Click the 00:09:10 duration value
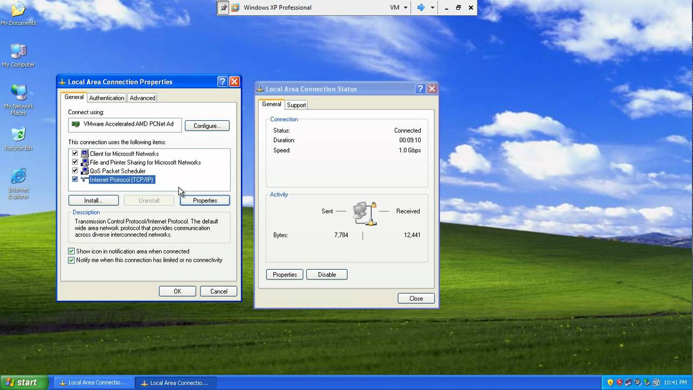 tap(410, 140)
